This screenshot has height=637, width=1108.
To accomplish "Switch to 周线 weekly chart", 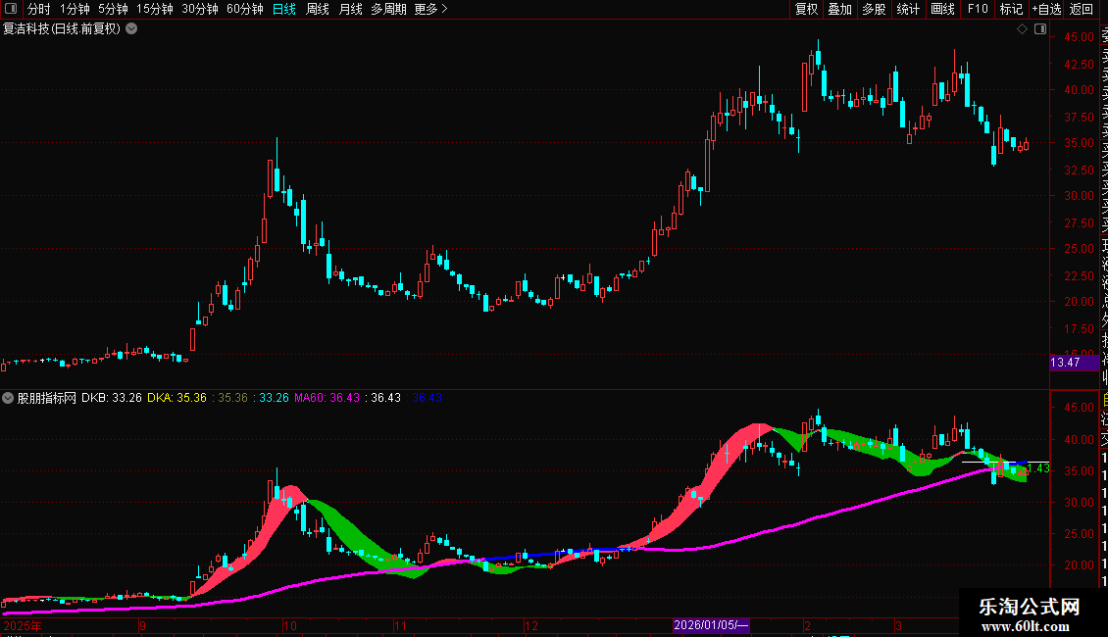I will pos(318,9).
